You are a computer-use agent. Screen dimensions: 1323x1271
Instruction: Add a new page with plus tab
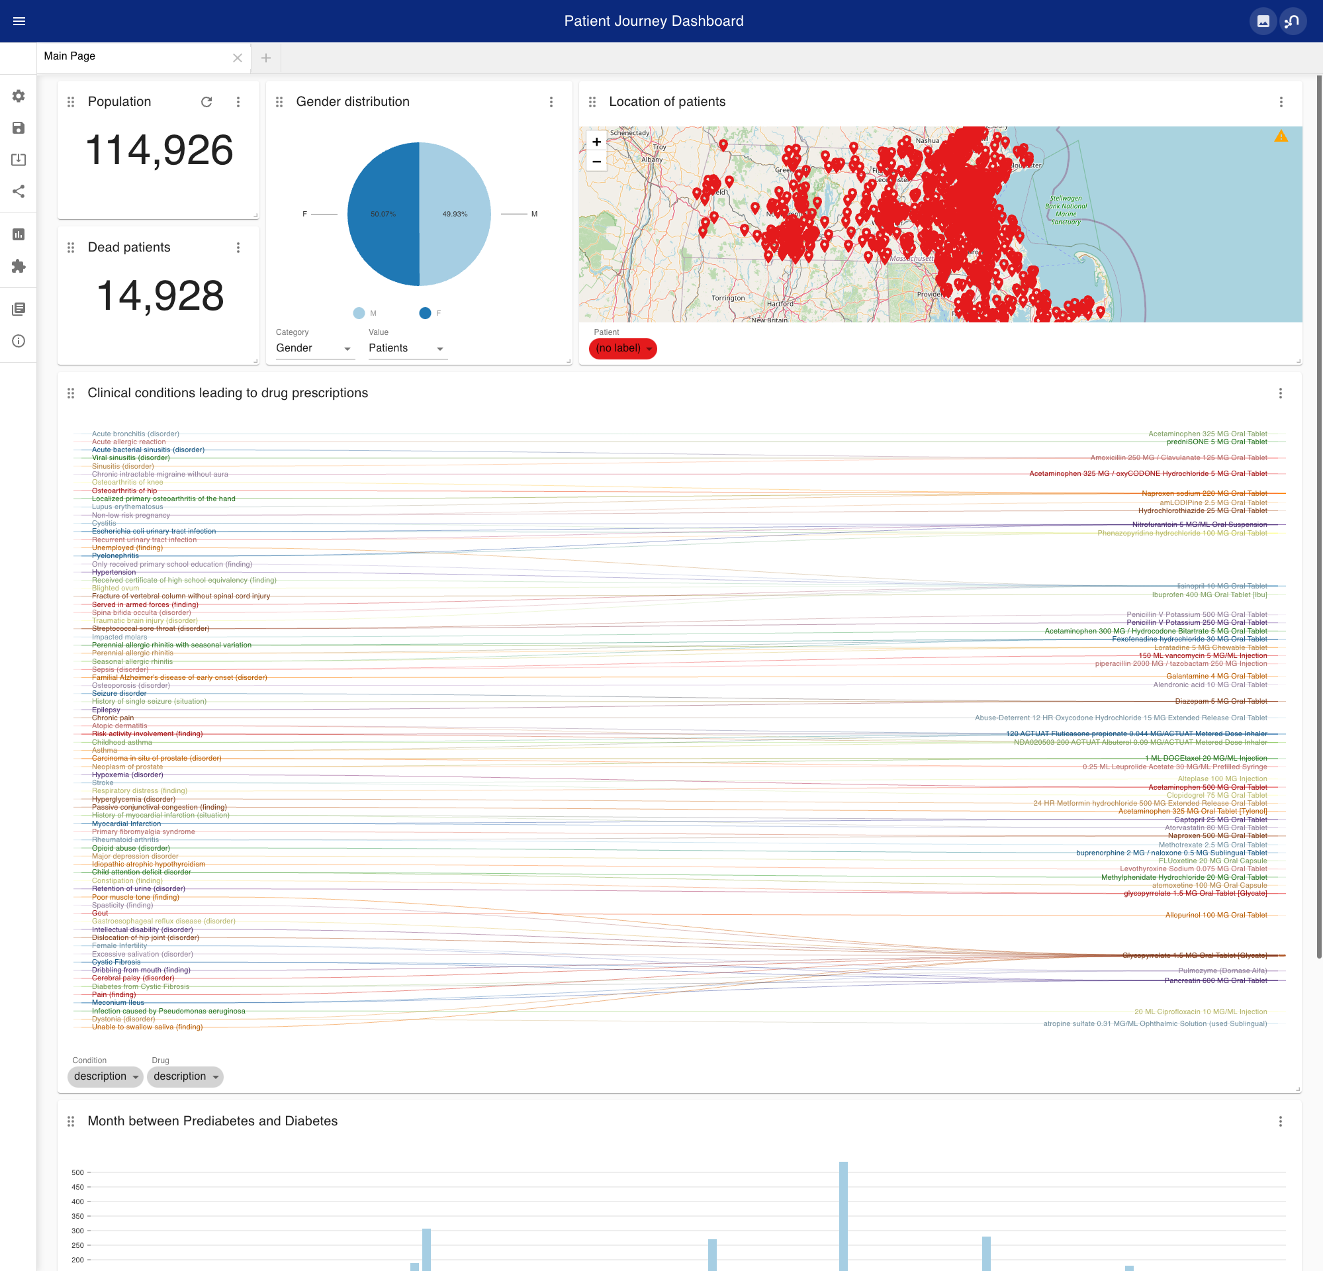[266, 58]
